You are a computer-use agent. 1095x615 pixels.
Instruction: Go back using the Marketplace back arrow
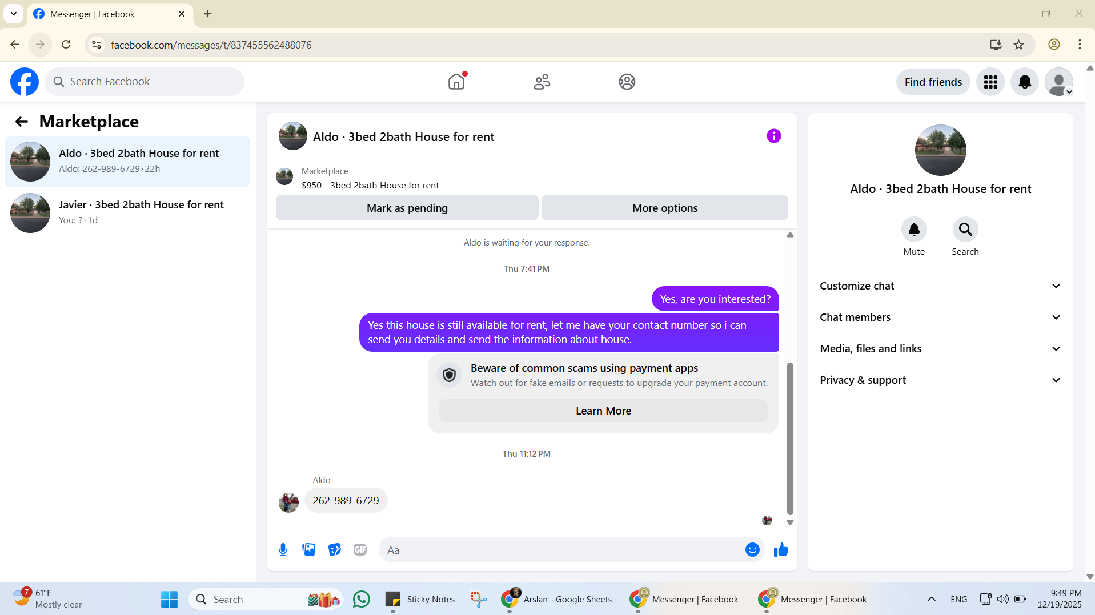point(22,122)
